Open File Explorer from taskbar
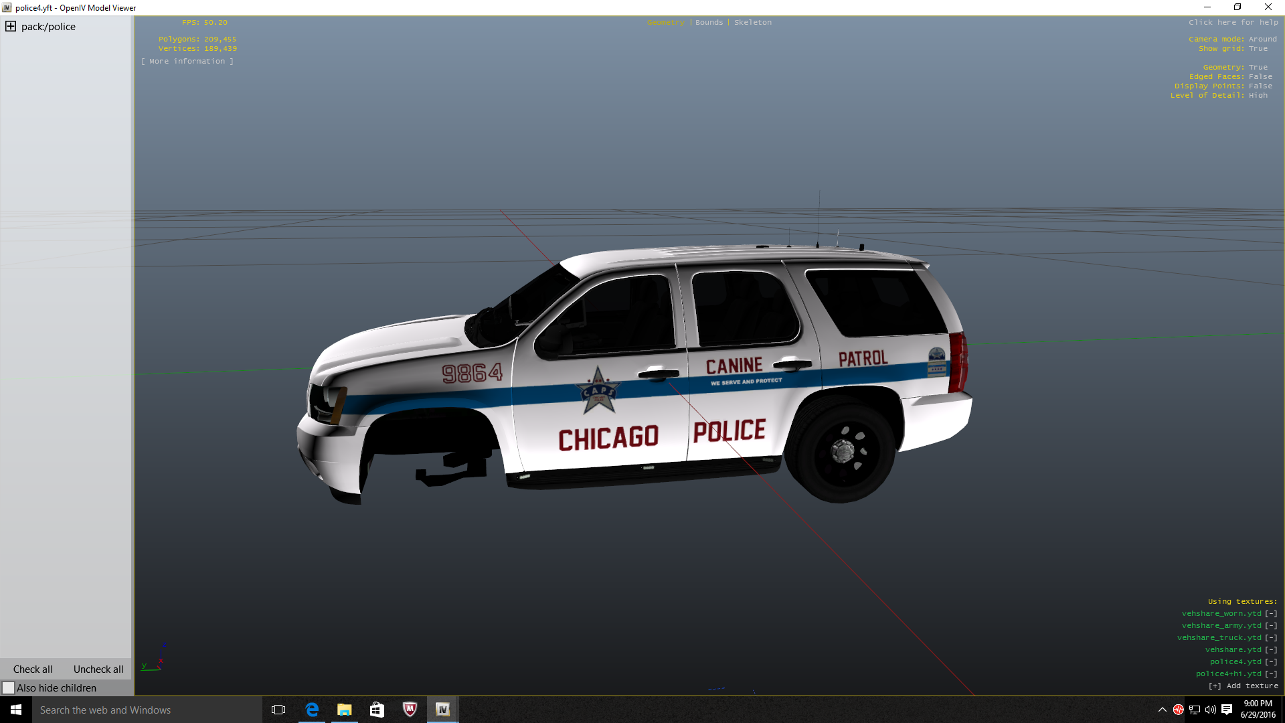The width and height of the screenshot is (1285, 723). coord(344,710)
